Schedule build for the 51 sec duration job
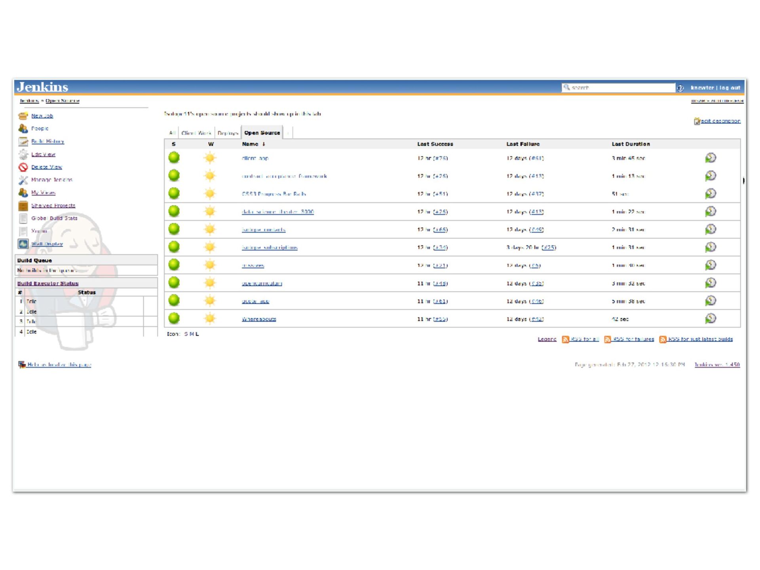 click(711, 194)
